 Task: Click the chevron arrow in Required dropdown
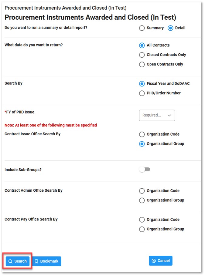pos(169,115)
